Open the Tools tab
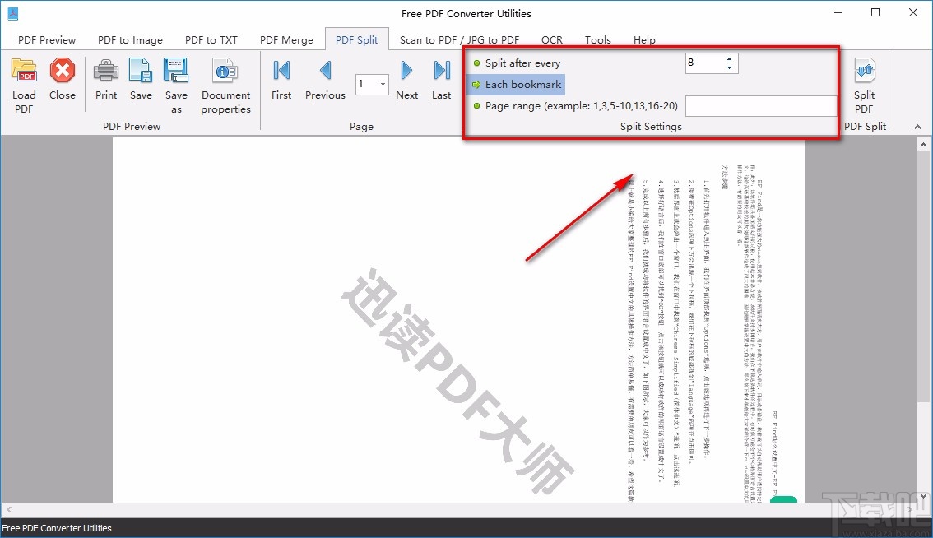The width and height of the screenshot is (933, 538). 597,39
